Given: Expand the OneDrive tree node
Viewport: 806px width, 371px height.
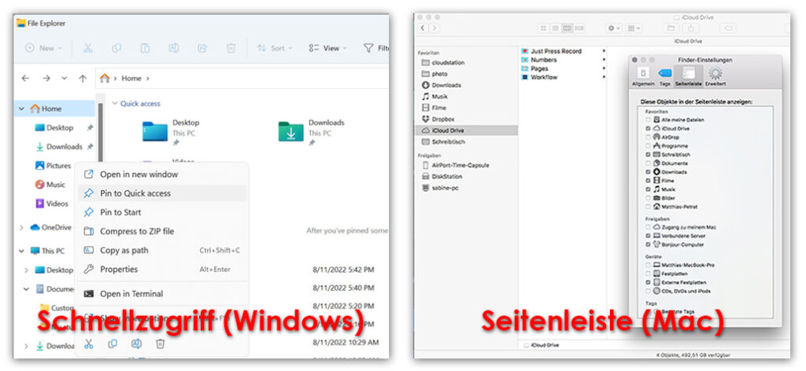Looking at the screenshot, I should point(21,227).
